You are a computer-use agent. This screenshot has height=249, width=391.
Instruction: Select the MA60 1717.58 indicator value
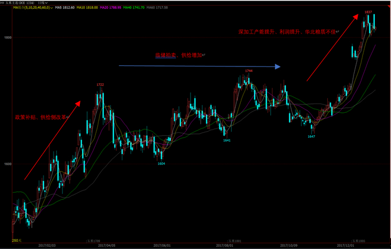click(x=157, y=8)
